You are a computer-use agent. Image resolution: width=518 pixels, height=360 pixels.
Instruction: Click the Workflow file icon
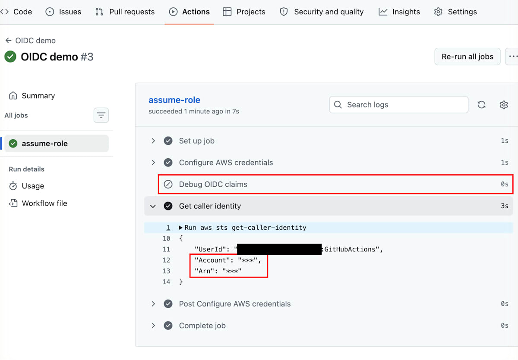pos(13,203)
